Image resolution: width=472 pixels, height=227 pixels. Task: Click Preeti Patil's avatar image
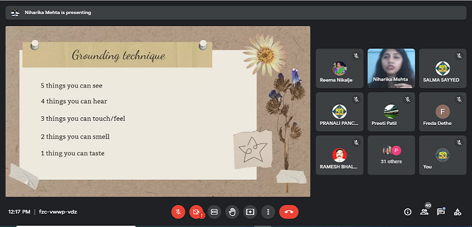[391, 112]
